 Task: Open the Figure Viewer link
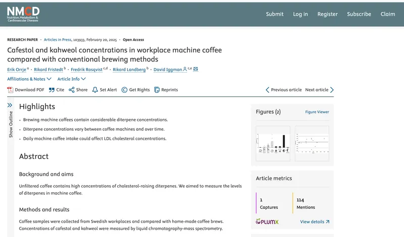[x=317, y=112]
